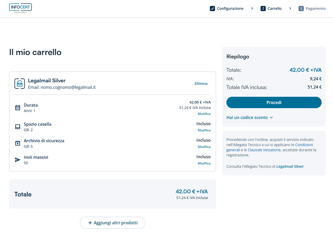Click Modifica for Durata
The image size is (333, 239).
click(x=204, y=114)
